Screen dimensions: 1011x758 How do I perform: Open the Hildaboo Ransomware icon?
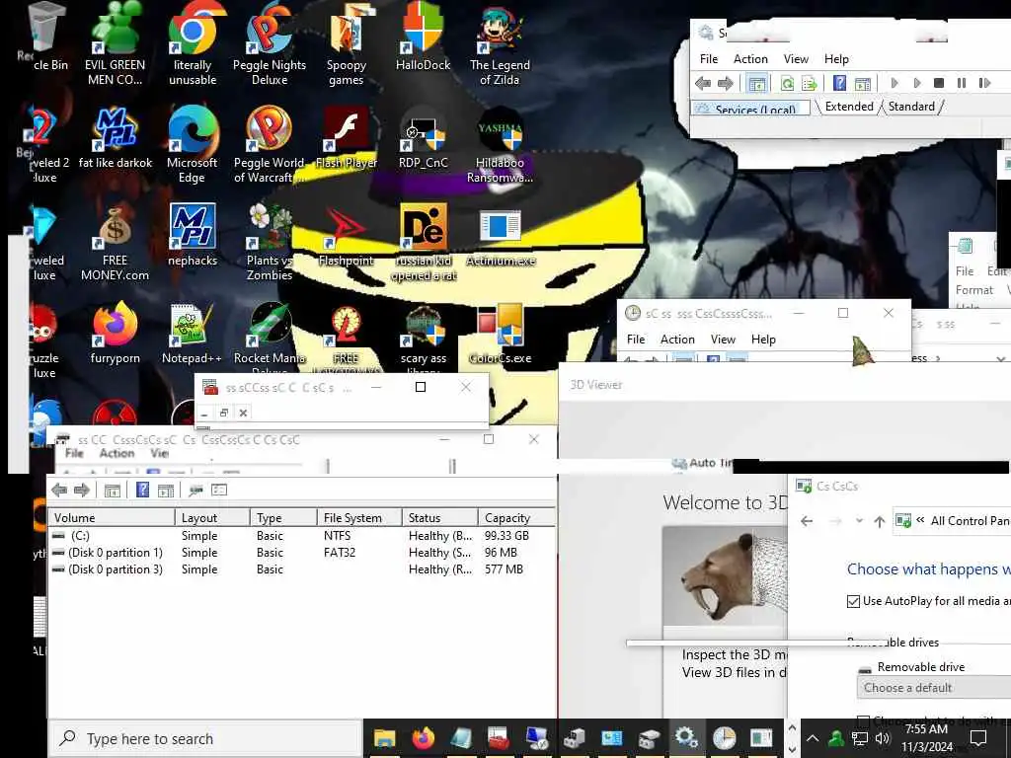[x=500, y=143]
